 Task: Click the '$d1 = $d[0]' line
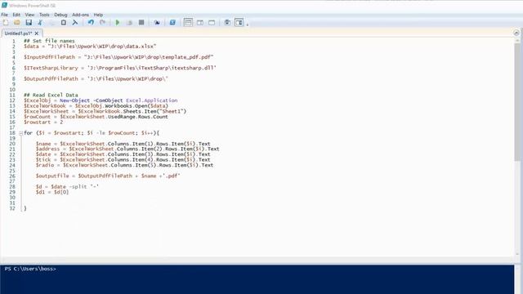[x=52, y=192]
